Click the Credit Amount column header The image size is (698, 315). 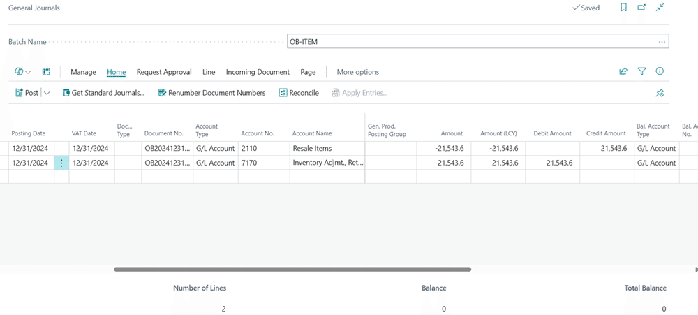click(x=607, y=133)
